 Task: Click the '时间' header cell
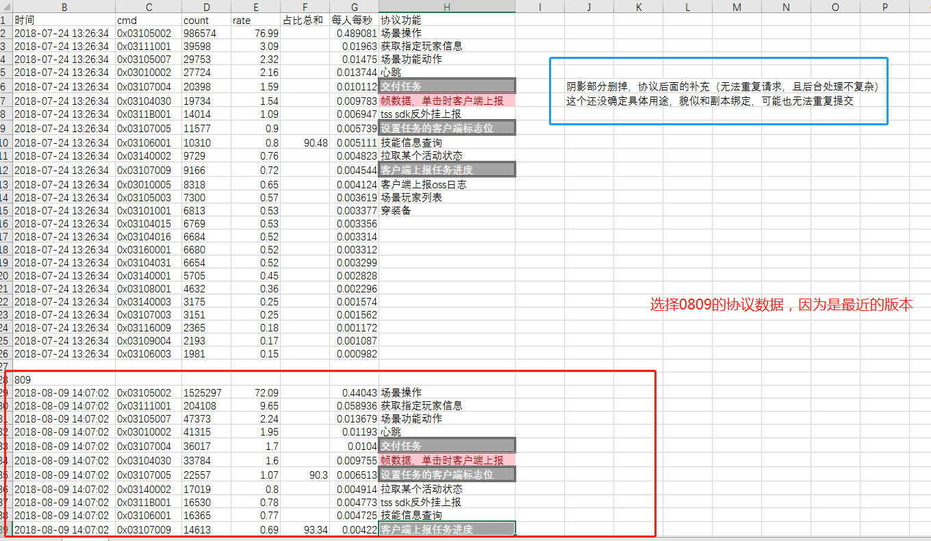tap(64, 21)
